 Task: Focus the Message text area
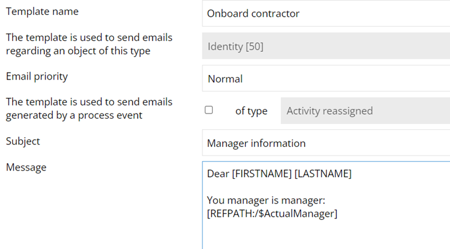pyautogui.click(x=326, y=205)
